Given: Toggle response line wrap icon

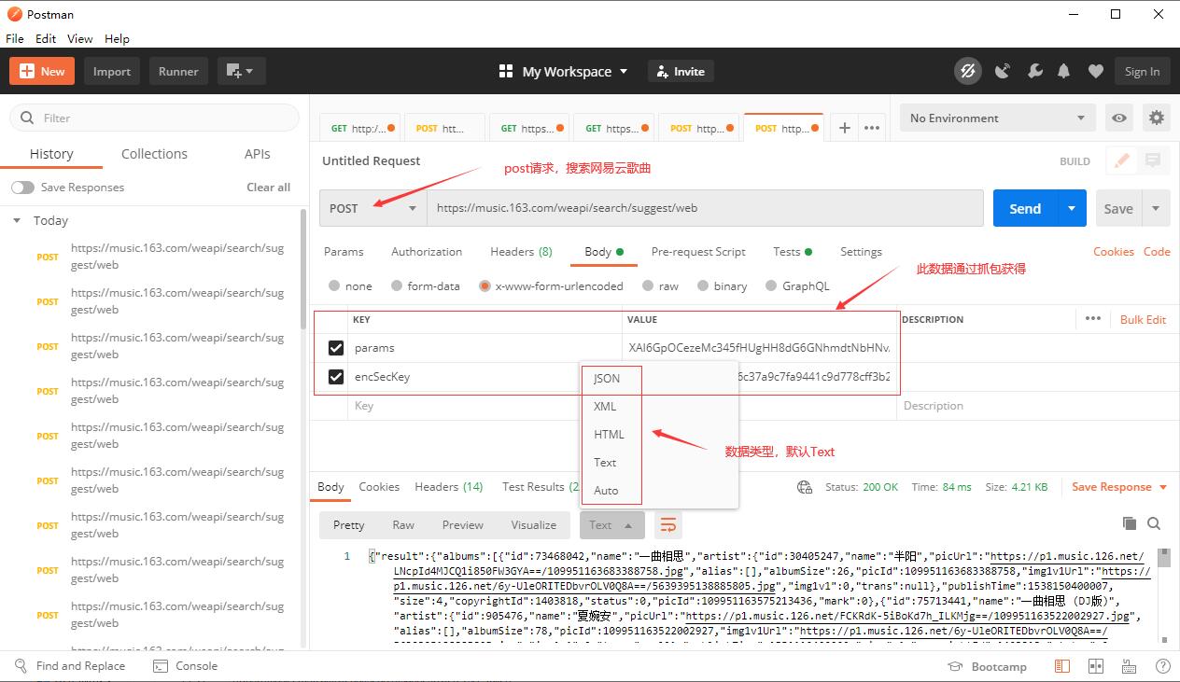Looking at the screenshot, I should tap(668, 525).
